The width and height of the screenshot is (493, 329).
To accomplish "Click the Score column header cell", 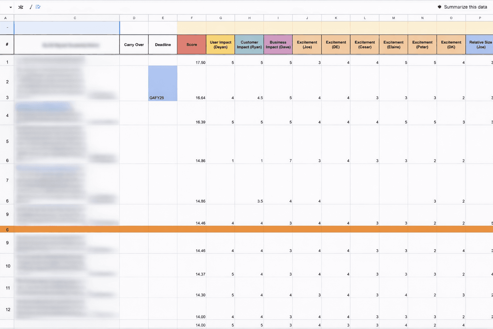I will click(192, 44).
